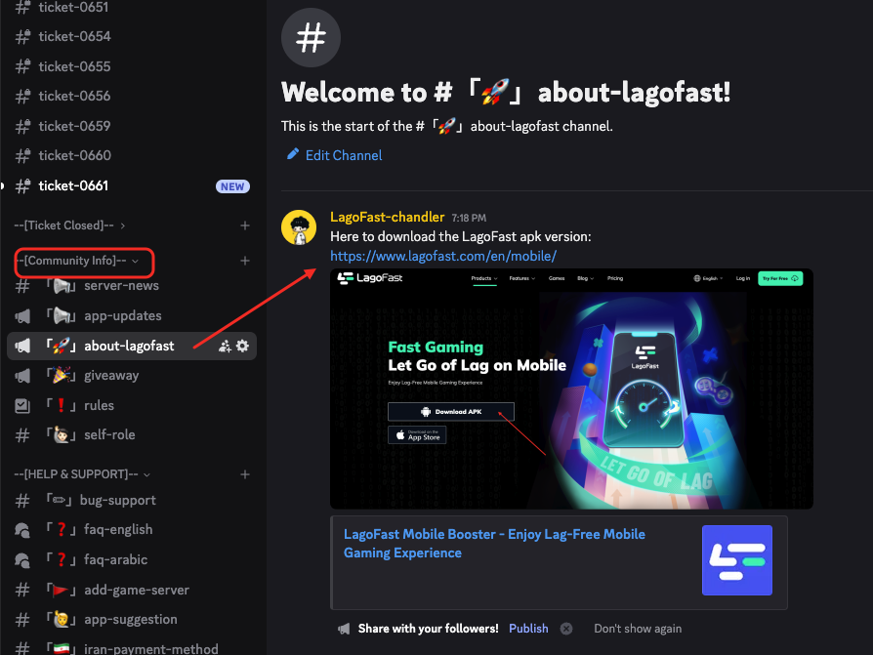Click the plus icon beside HELP & SUPPORT
The image size is (873, 655).
[244, 474]
